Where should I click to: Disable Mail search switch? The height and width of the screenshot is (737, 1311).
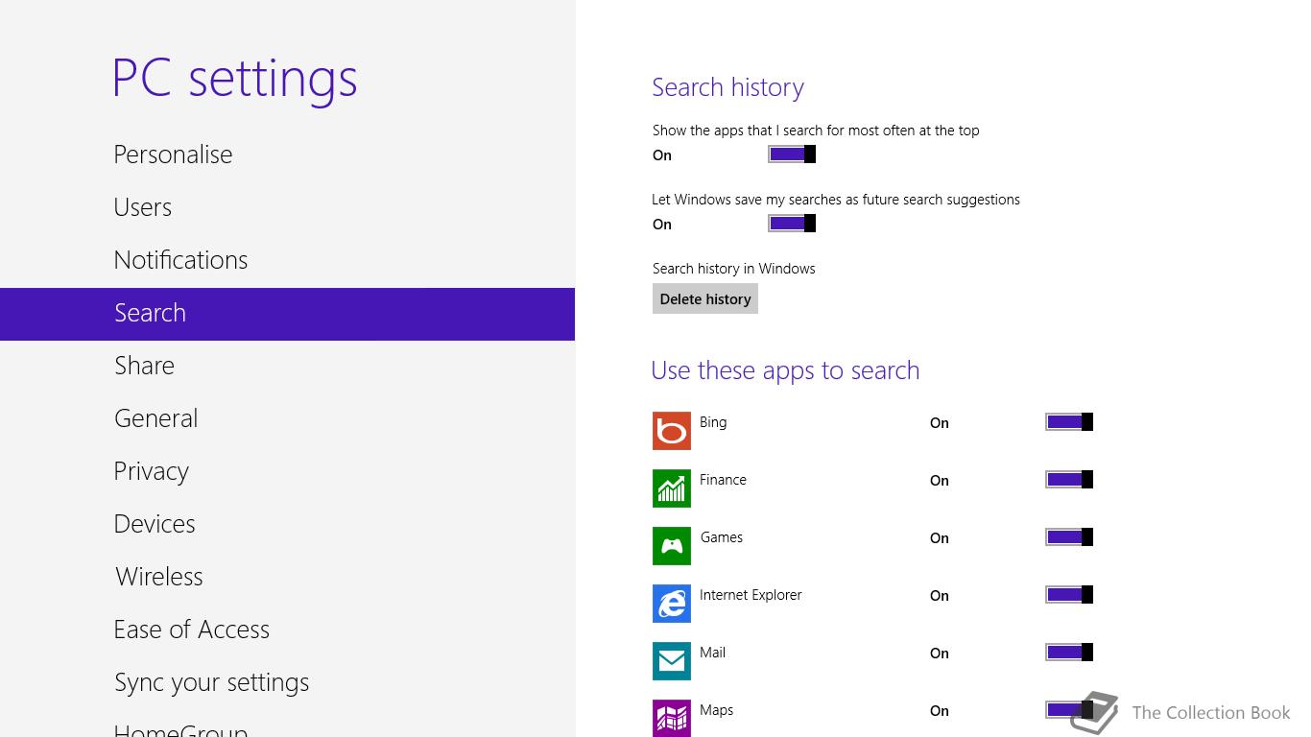pyautogui.click(x=1069, y=653)
